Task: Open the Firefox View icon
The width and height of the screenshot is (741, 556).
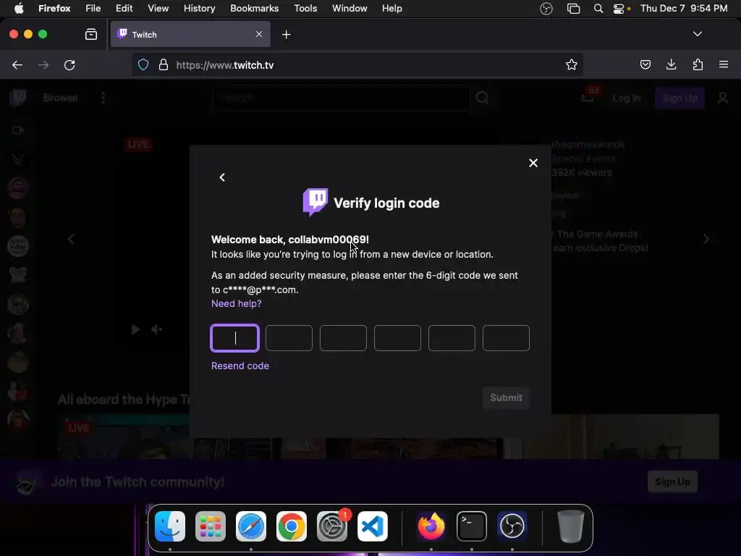Action: click(x=91, y=34)
